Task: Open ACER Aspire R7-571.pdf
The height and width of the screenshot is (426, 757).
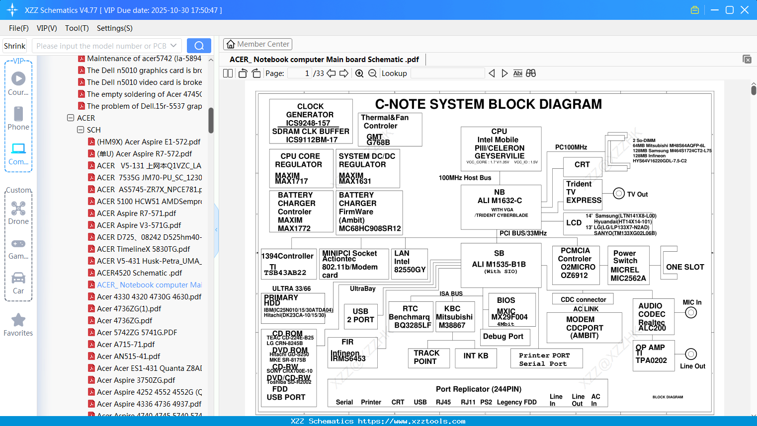Action: [137, 213]
